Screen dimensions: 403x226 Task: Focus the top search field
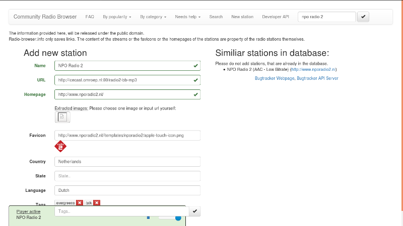(x=326, y=17)
